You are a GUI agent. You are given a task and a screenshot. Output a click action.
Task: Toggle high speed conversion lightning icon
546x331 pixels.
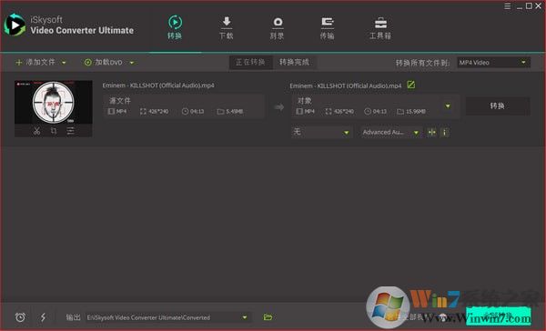43,317
